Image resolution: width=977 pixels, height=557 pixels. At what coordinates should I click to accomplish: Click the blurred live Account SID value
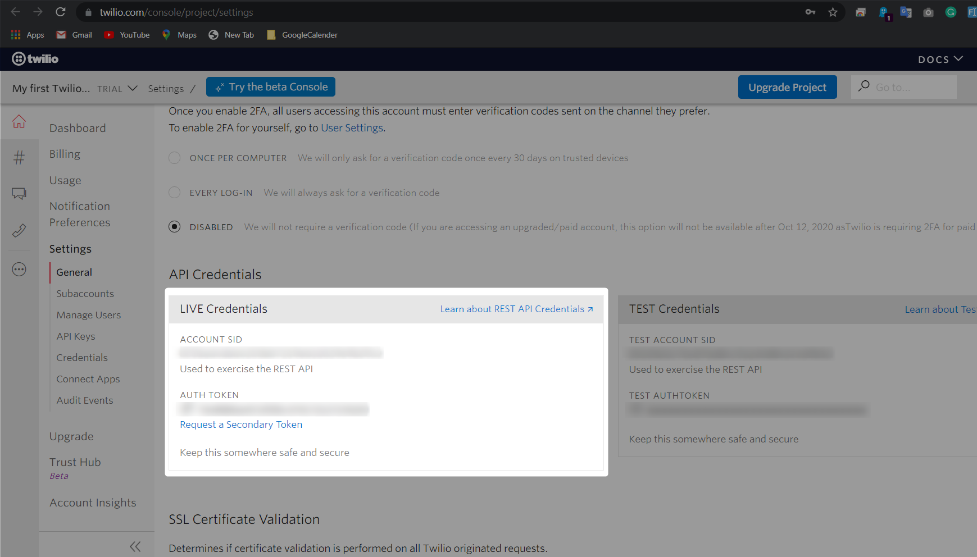coord(281,353)
